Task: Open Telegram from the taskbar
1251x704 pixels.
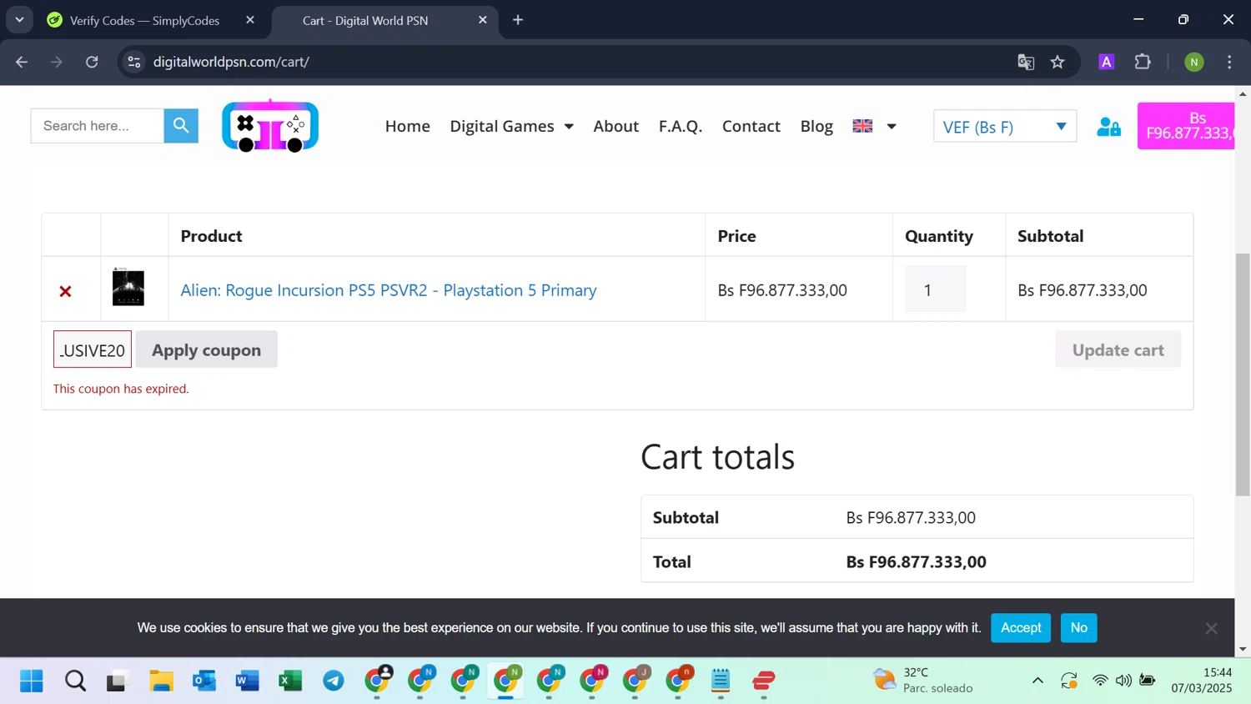Action: [x=334, y=681]
